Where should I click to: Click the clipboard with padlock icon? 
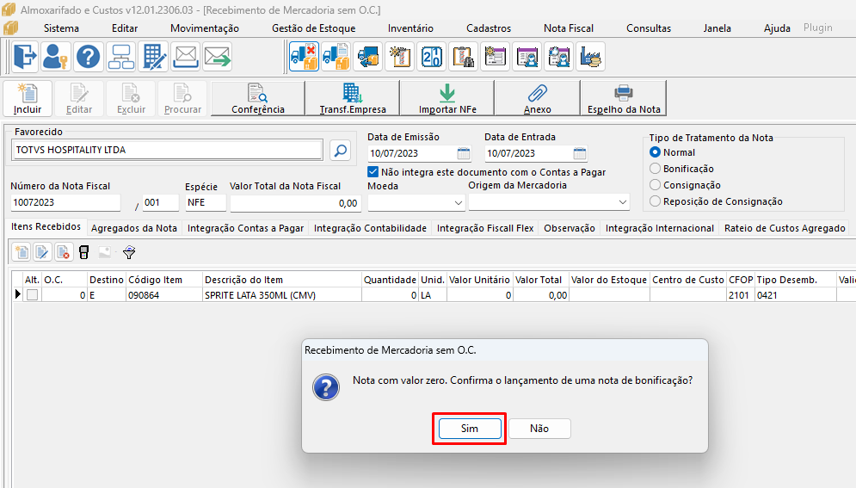[x=463, y=57]
